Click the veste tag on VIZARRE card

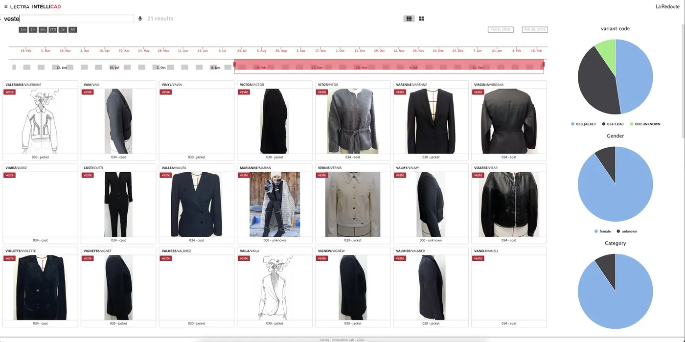[479, 175]
